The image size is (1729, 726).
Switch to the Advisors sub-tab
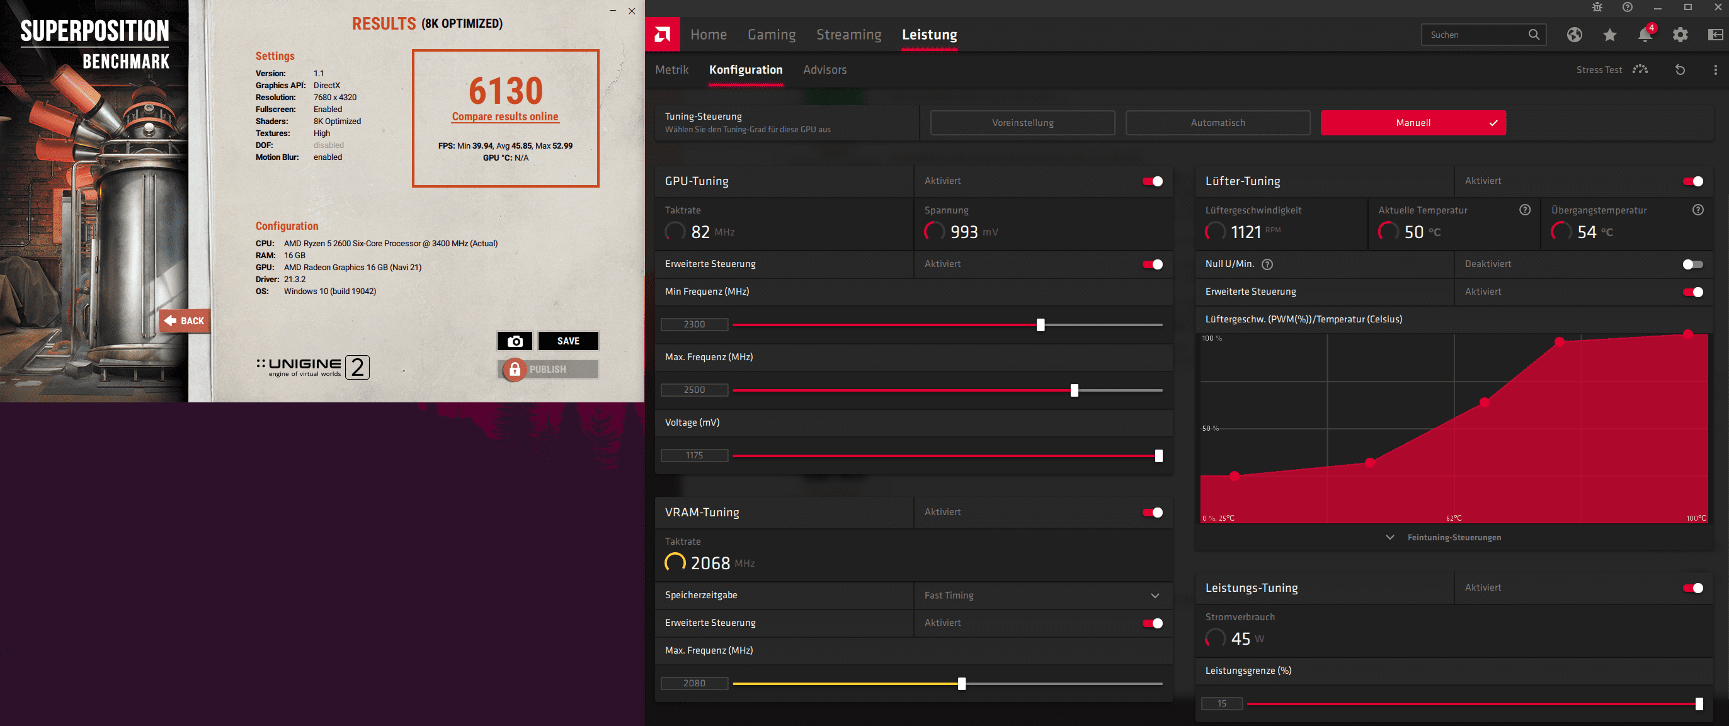[x=825, y=70]
